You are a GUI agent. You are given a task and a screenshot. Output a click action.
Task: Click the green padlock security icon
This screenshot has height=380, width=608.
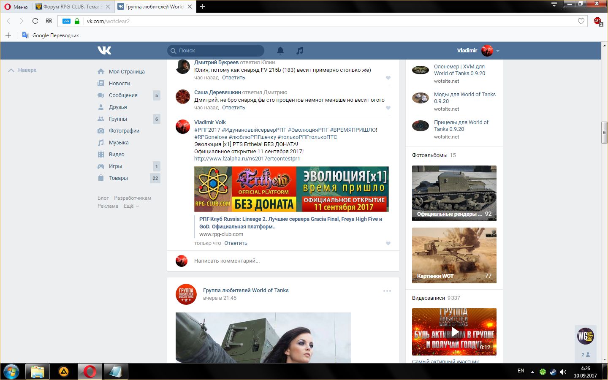77,21
